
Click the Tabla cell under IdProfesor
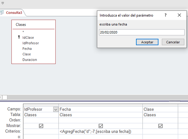pos(41,115)
